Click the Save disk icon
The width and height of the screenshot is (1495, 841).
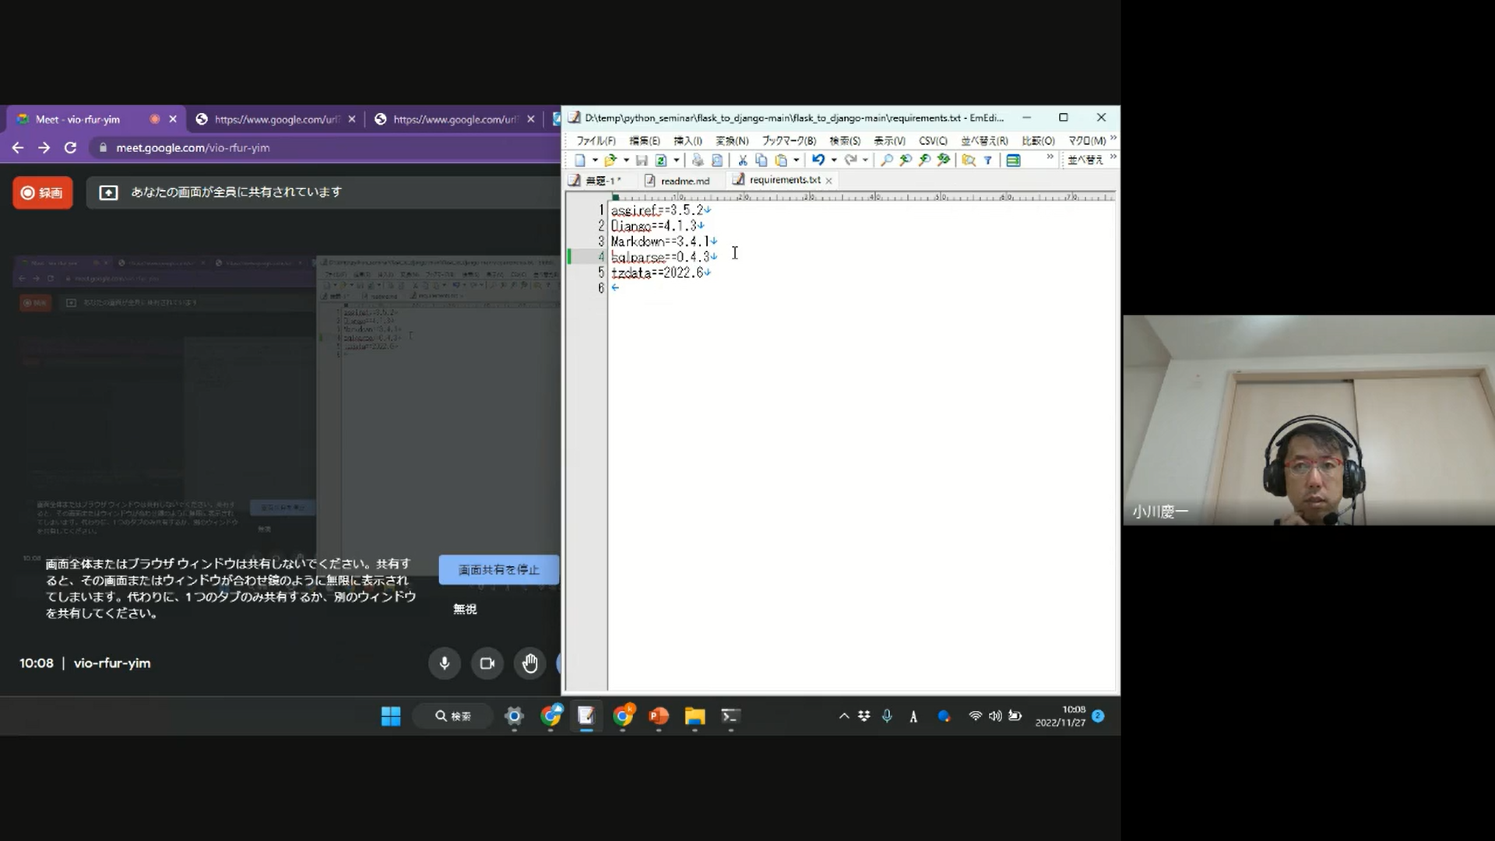642,160
